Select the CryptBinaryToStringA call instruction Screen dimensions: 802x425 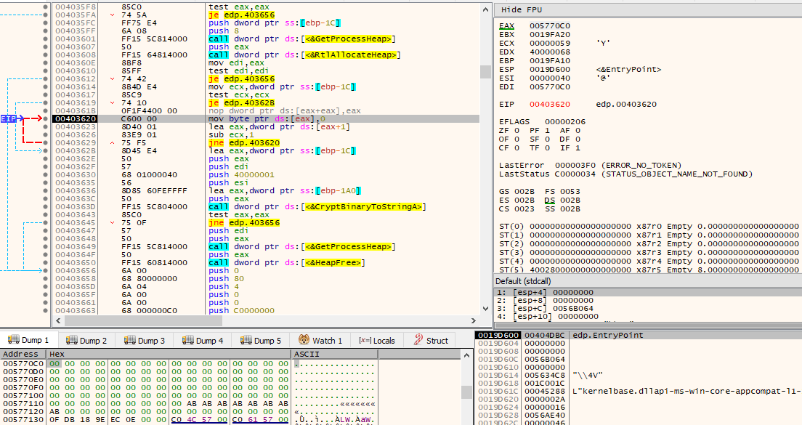[x=317, y=206]
